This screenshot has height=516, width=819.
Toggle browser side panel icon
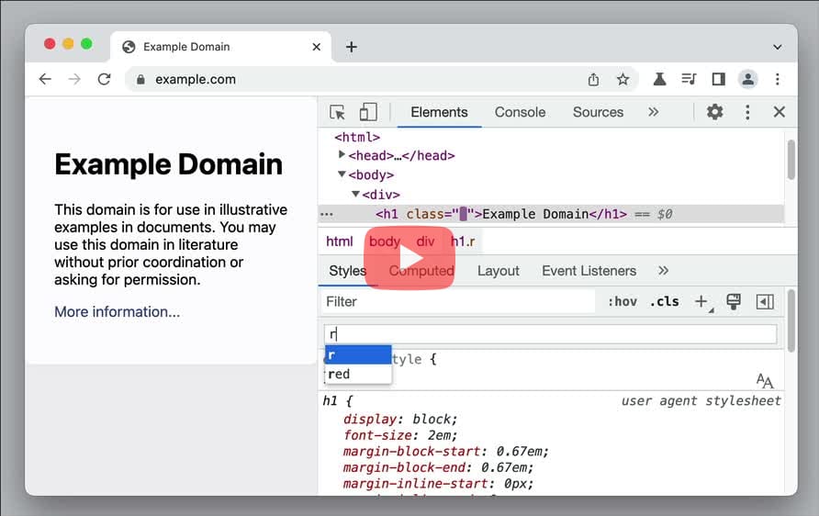[718, 79]
